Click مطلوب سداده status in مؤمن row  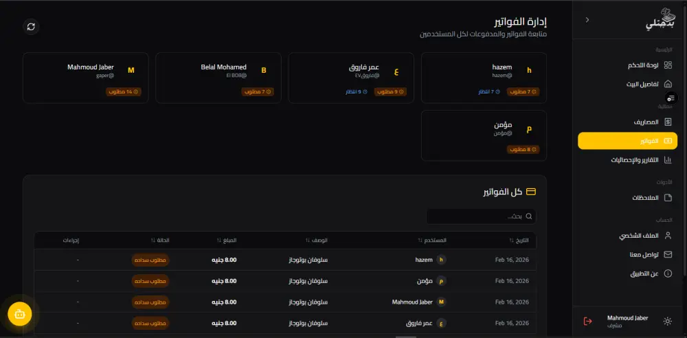point(150,281)
